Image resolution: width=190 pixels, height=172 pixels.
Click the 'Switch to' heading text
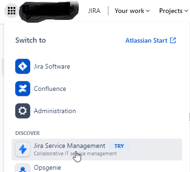coord(31,40)
